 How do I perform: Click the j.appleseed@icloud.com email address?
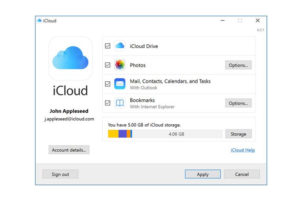tap(69, 119)
